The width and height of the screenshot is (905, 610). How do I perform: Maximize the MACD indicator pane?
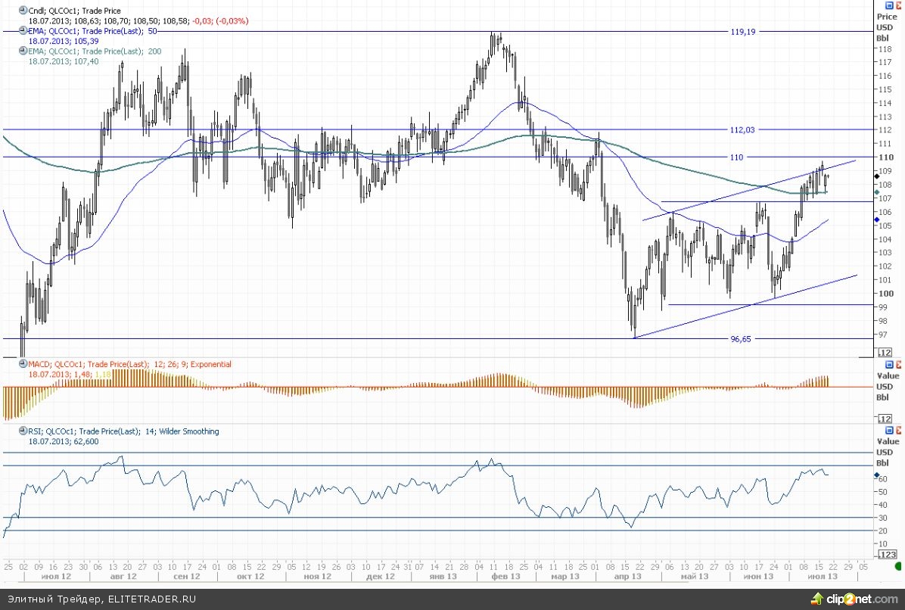point(891,365)
